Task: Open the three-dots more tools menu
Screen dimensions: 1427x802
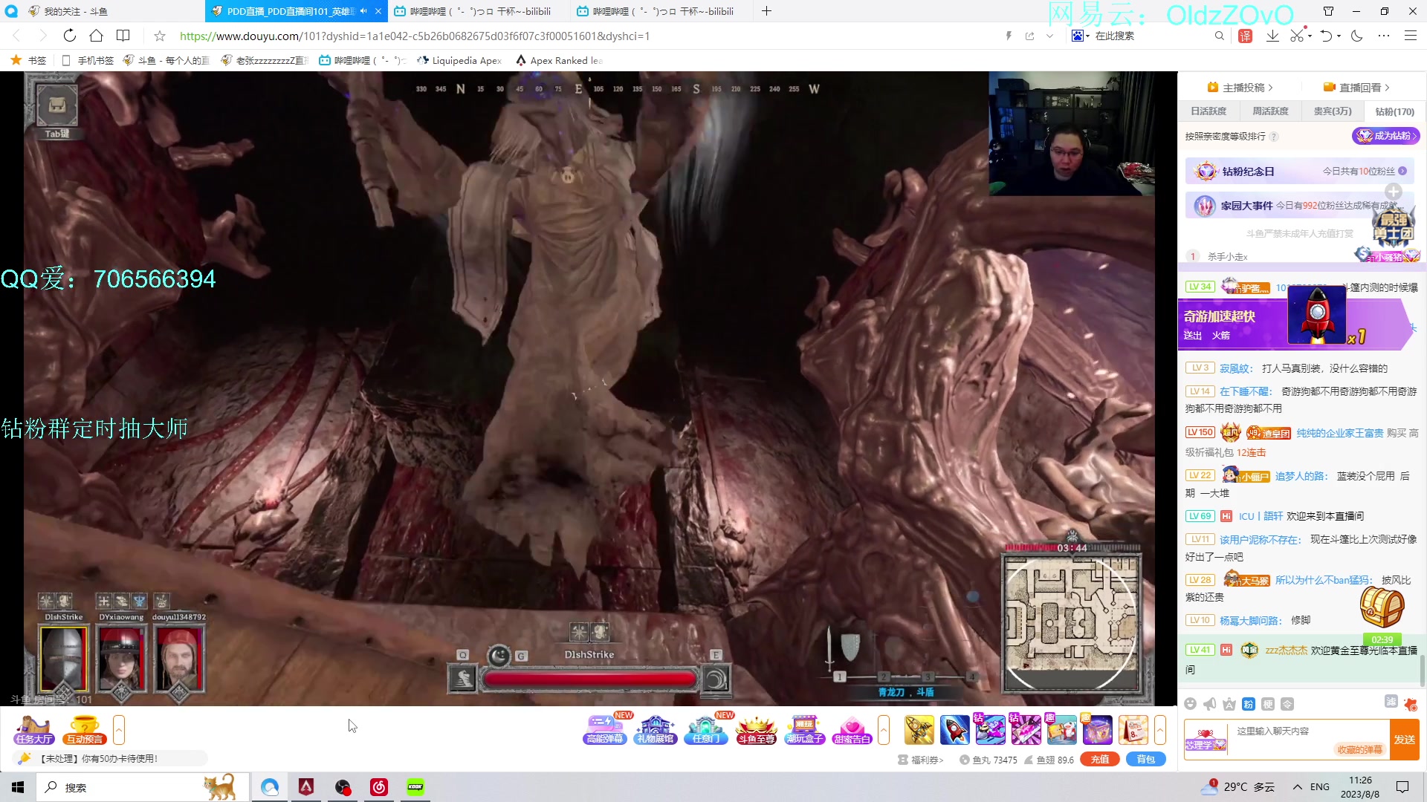Action: click(x=1383, y=36)
